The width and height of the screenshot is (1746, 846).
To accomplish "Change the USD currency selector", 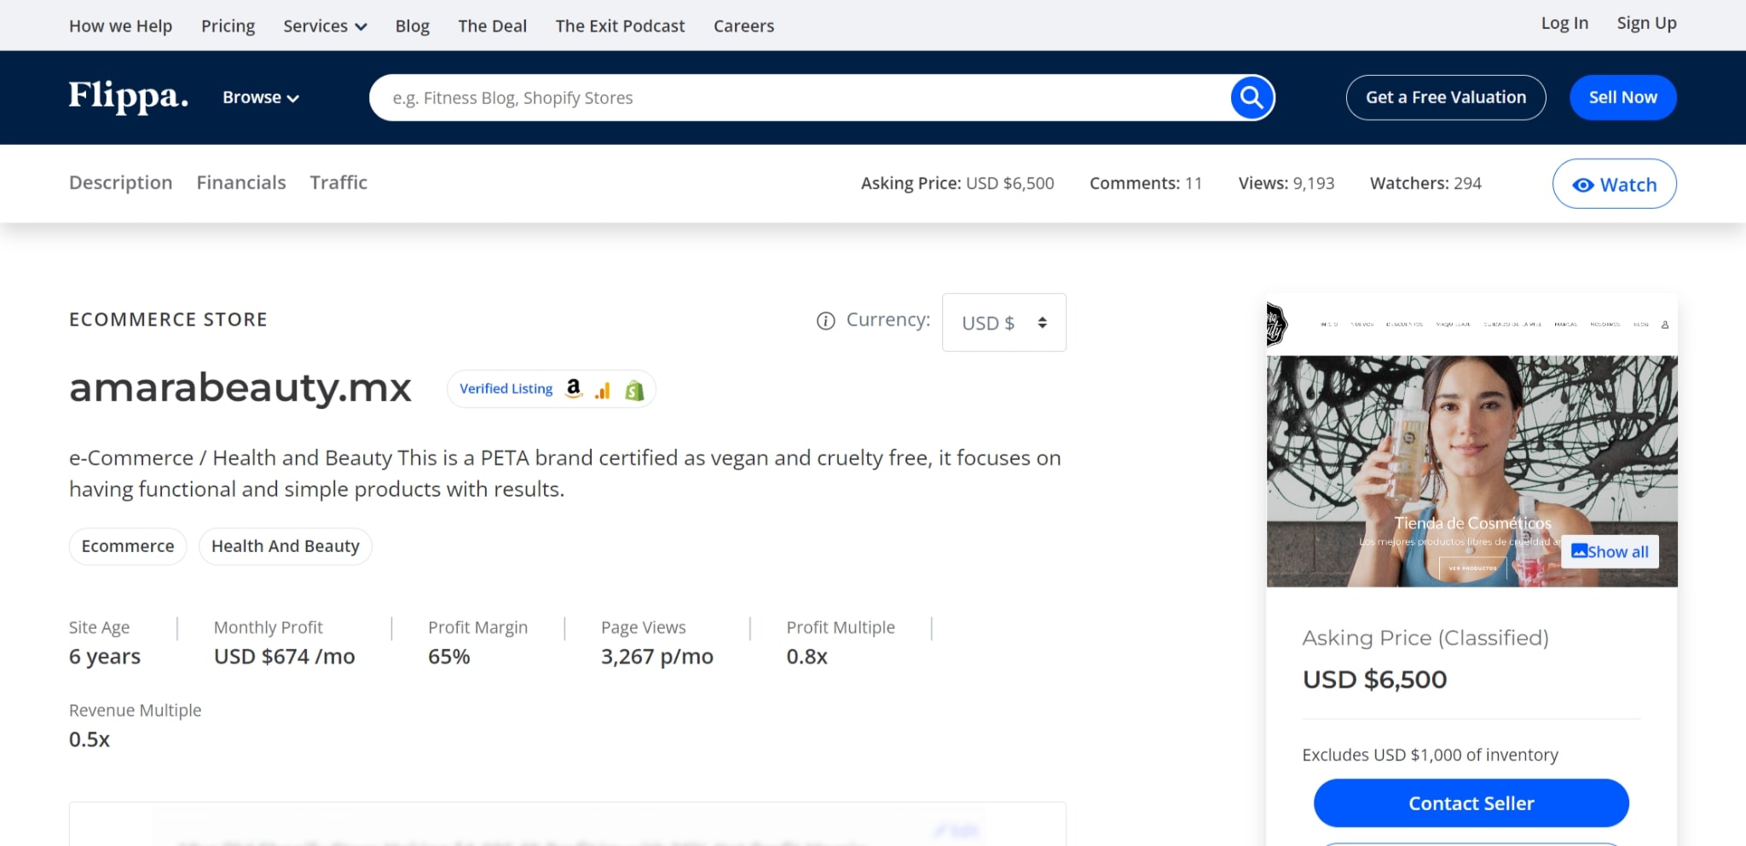I will [1003, 322].
